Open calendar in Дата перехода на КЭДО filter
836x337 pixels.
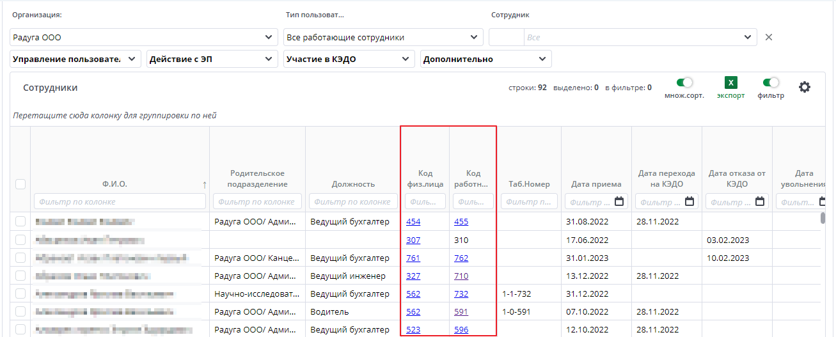pyautogui.click(x=689, y=201)
